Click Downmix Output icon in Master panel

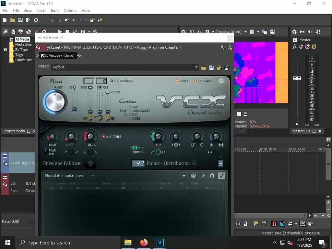point(302,32)
